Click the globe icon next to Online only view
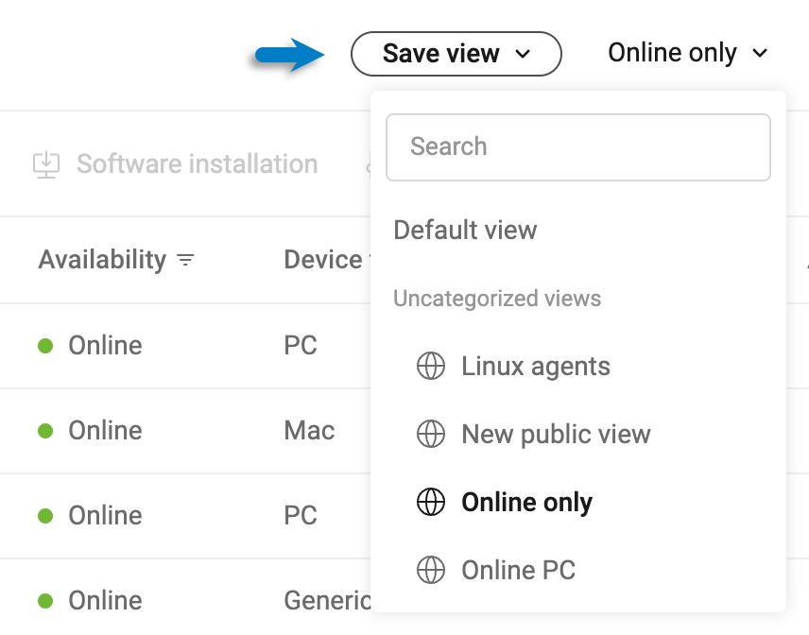The width and height of the screenshot is (809, 635). click(431, 502)
